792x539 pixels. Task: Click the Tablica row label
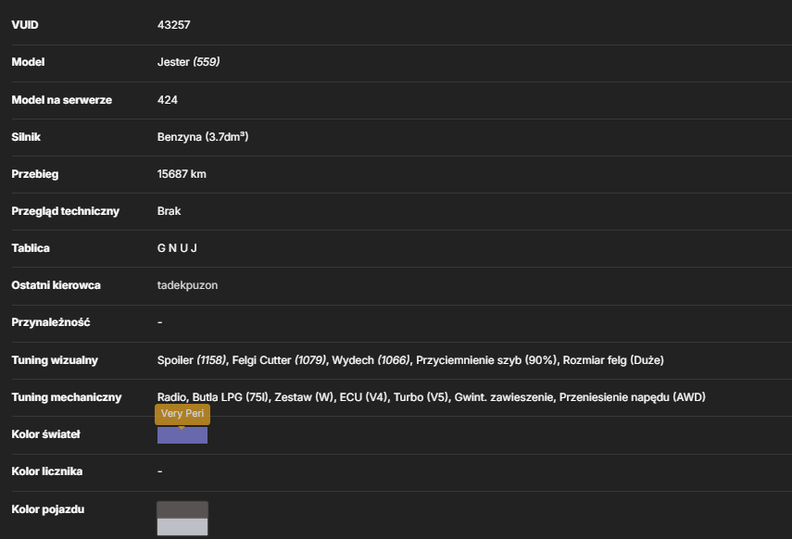click(31, 248)
